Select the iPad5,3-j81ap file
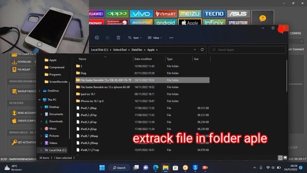 (x=142, y=122)
